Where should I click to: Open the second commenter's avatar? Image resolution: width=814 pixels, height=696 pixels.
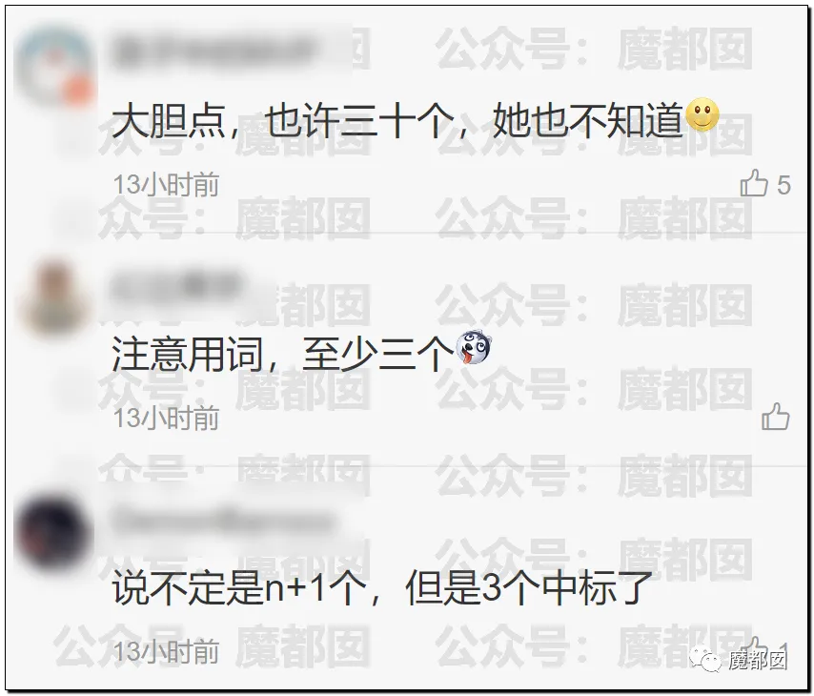53,300
